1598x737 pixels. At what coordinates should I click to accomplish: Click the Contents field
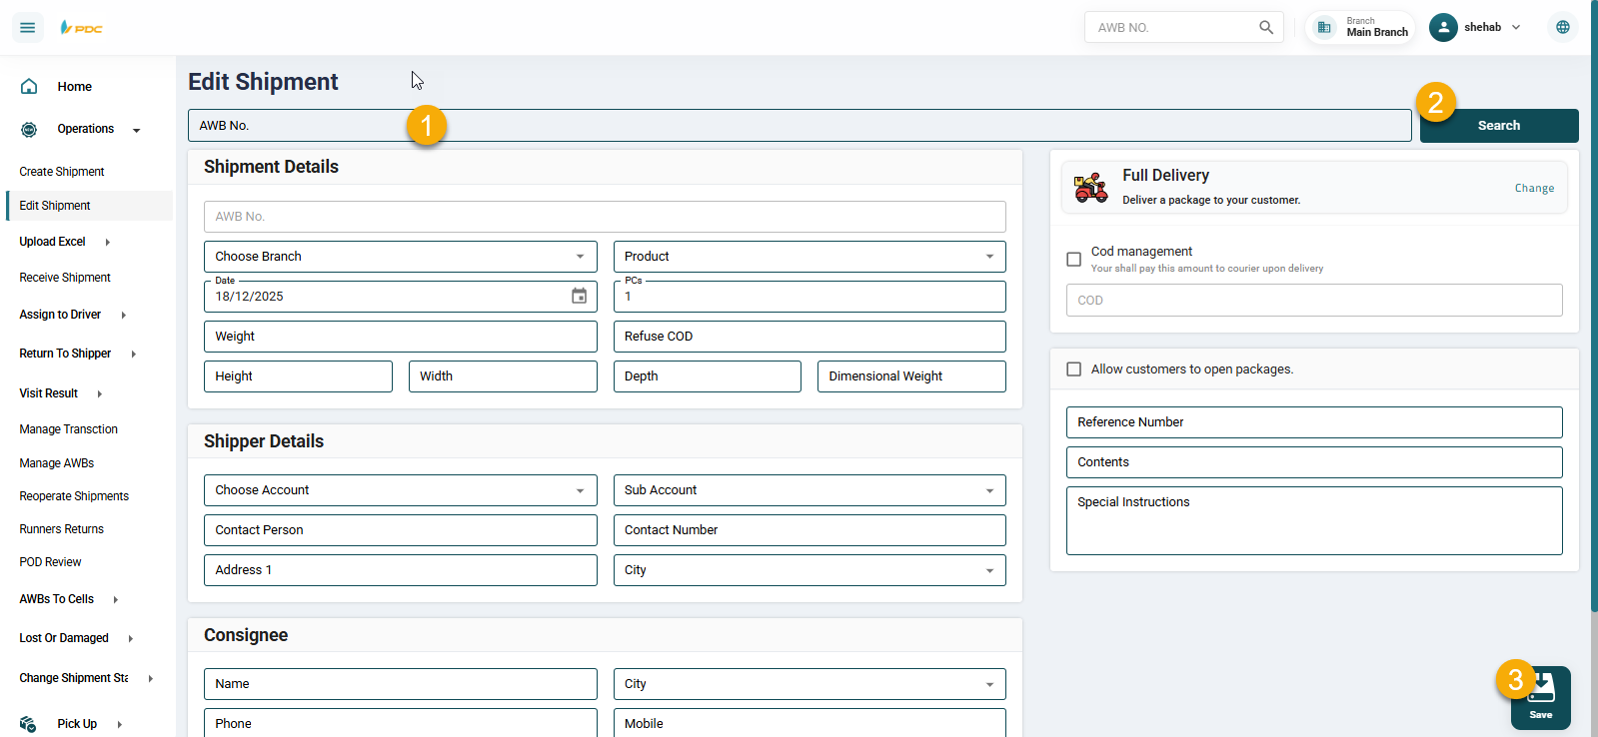[x=1314, y=462]
